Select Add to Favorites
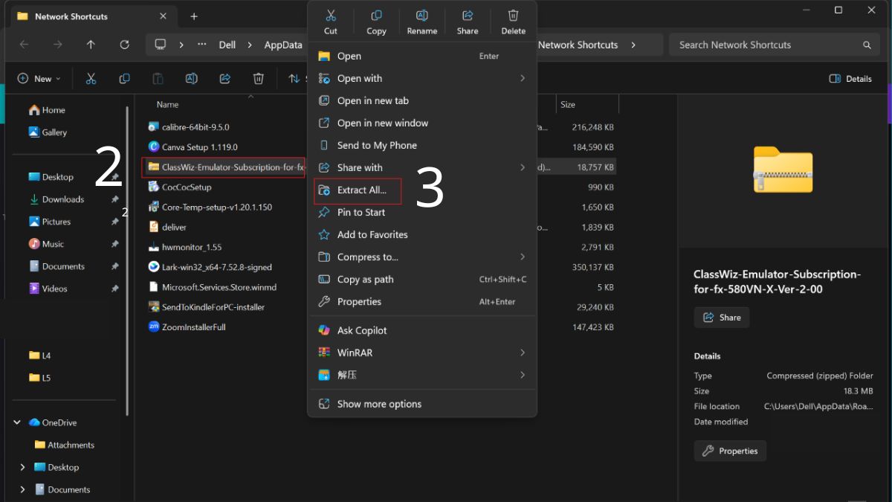892x502 pixels. (422, 234)
